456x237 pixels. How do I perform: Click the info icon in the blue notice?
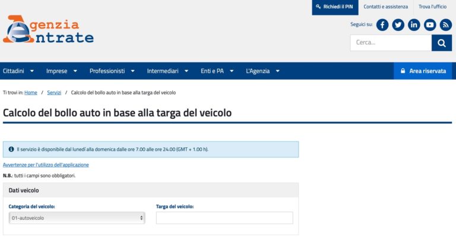(x=11, y=149)
